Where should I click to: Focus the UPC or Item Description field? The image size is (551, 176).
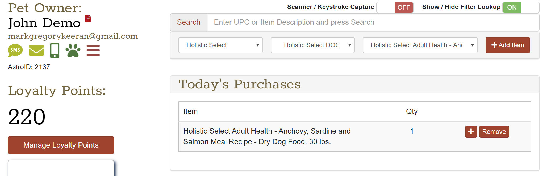pos(373,22)
